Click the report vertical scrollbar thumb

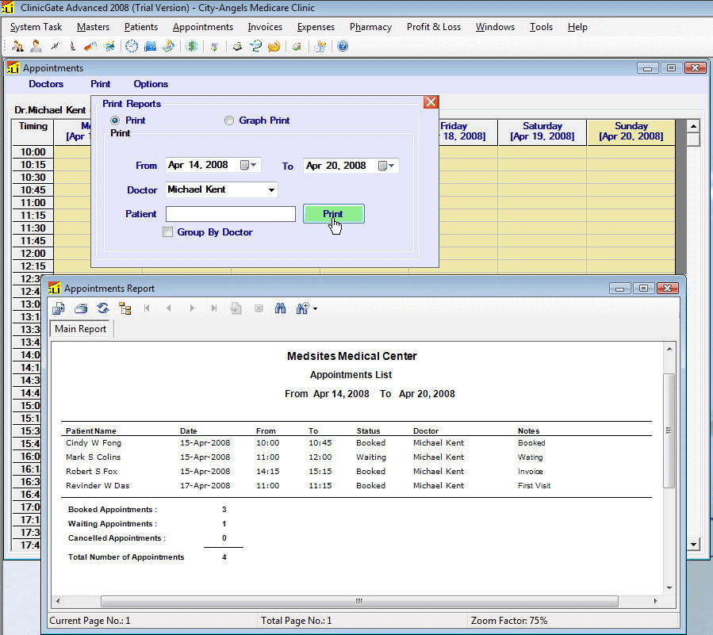tap(669, 430)
